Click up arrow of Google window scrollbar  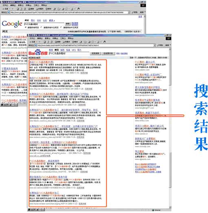pyautogui.click(x=144, y=16)
